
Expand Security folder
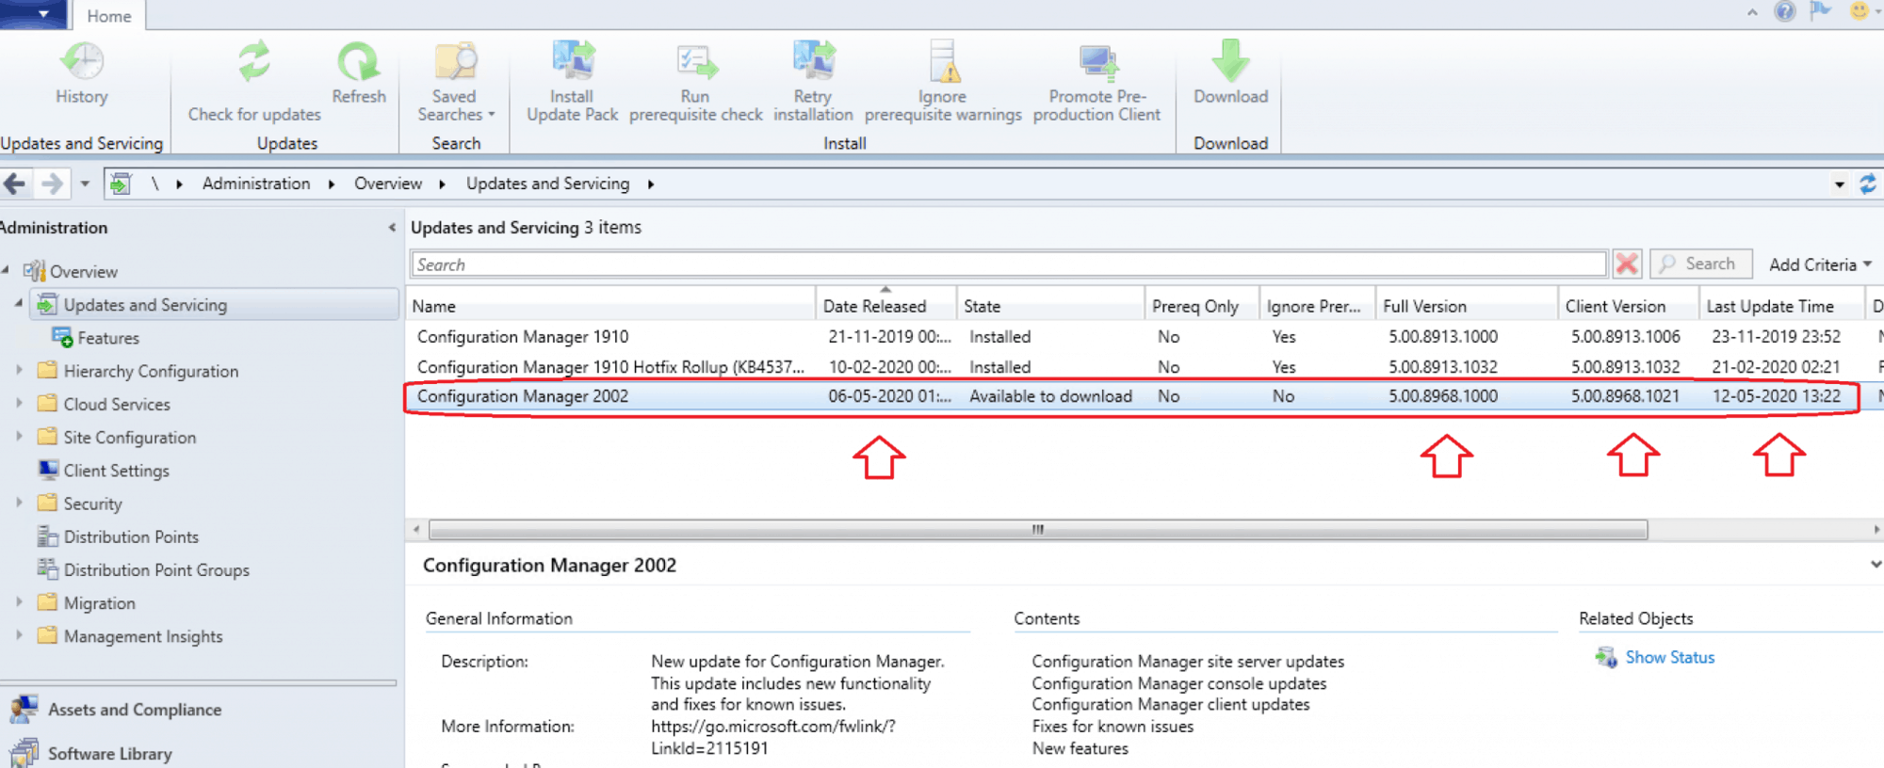coord(19,504)
